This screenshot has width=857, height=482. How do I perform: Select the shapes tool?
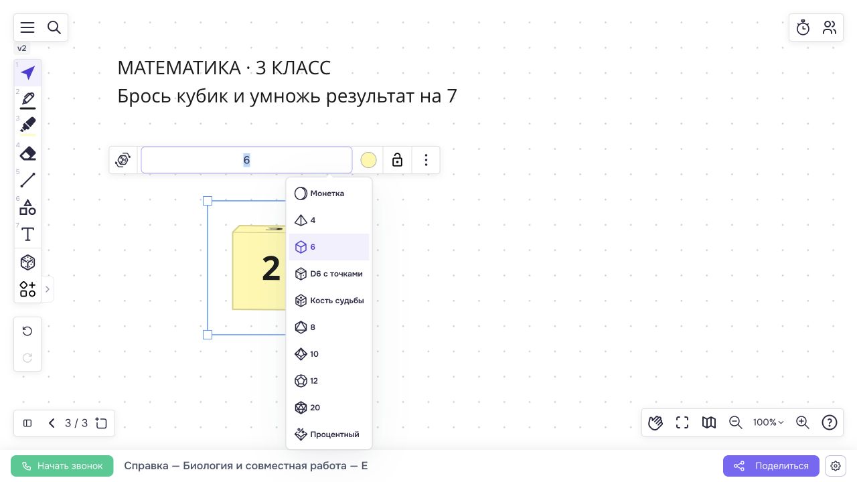[x=27, y=207]
